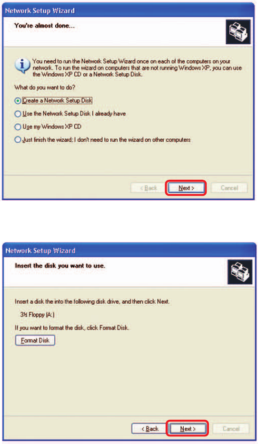This screenshot has height=444, width=258.
Task: Click the blue information bubble icon
Action: coord(22,66)
